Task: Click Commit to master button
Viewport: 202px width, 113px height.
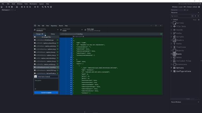Action: pyautogui.click(x=46, y=93)
